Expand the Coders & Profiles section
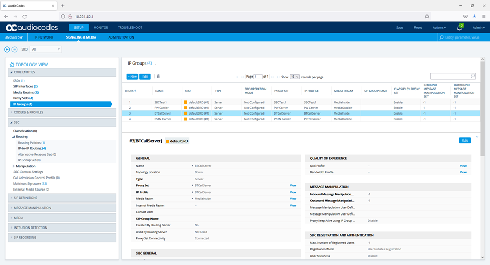This screenshot has width=490, height=265. [x=62, y=112]
